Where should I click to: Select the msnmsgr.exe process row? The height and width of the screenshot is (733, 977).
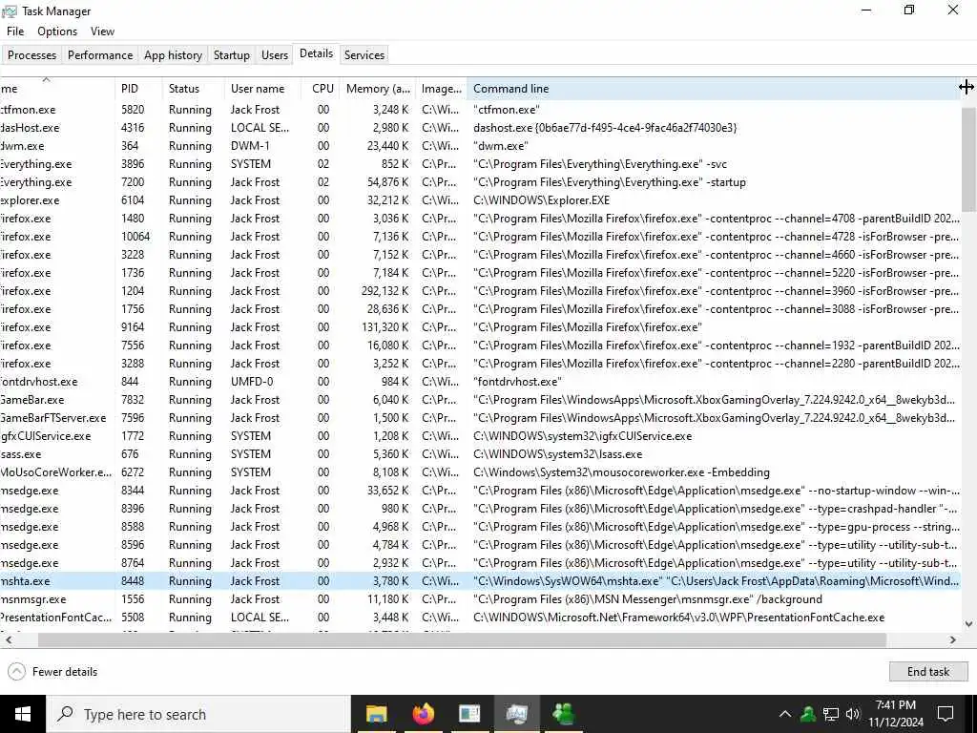coord(480,599)
